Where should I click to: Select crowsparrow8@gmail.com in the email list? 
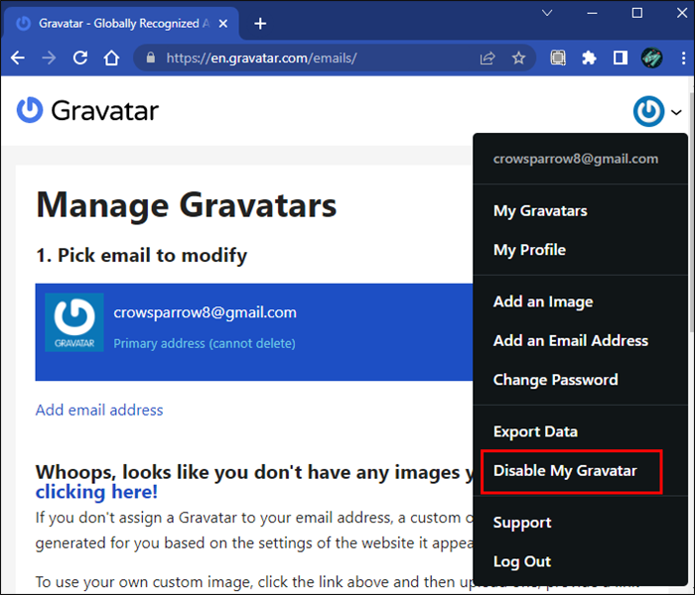[x=205, y=312]
